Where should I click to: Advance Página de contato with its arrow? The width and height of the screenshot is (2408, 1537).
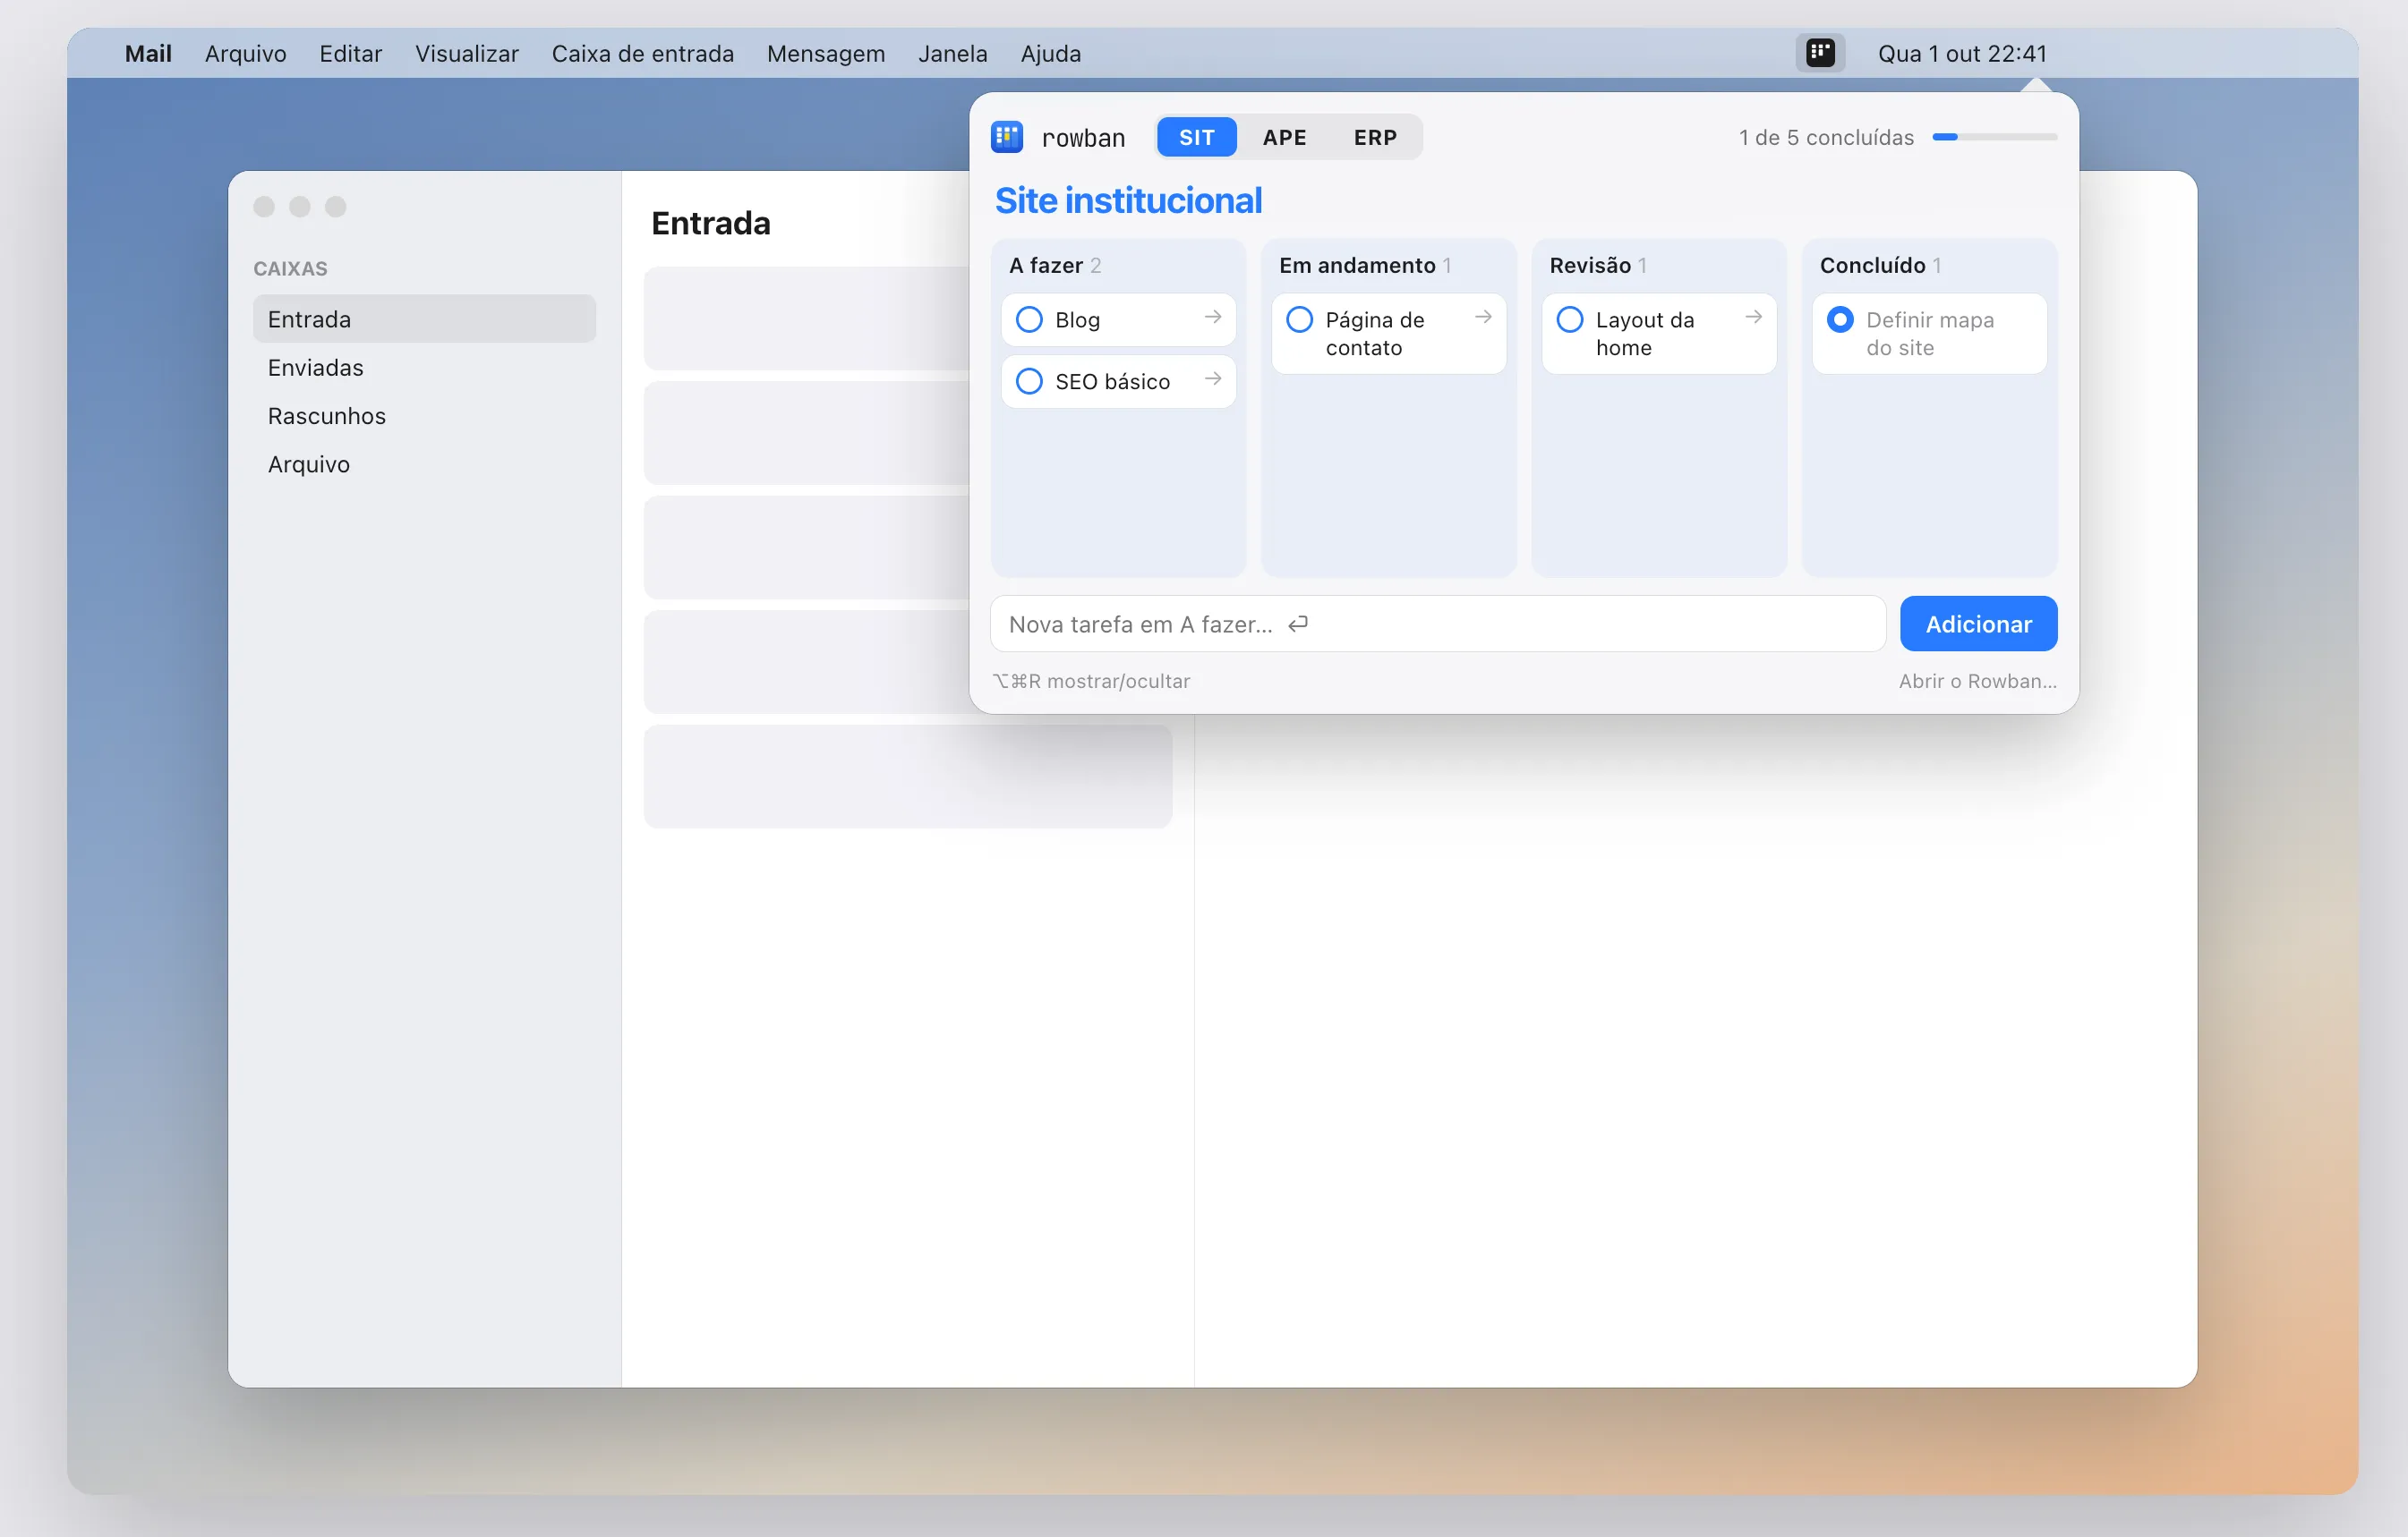[x=1483, y=318]
